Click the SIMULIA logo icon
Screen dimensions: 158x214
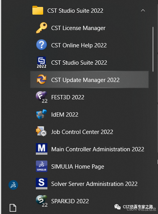42,166
